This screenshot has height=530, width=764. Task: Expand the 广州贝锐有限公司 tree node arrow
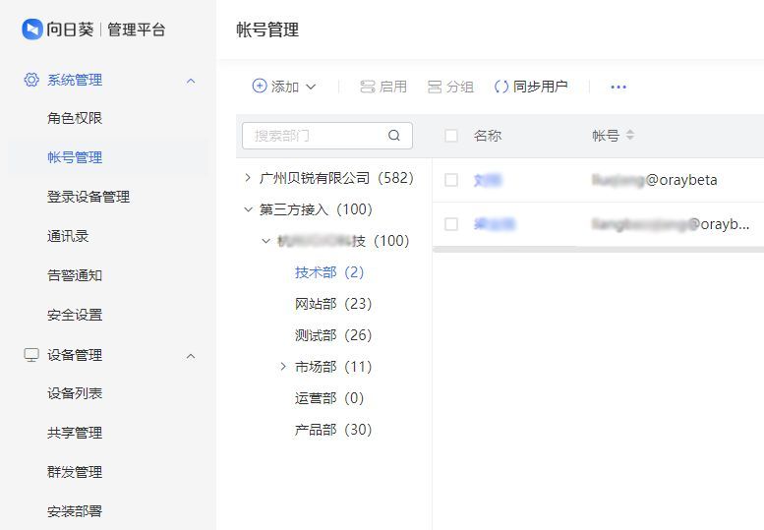pos(248,178)
